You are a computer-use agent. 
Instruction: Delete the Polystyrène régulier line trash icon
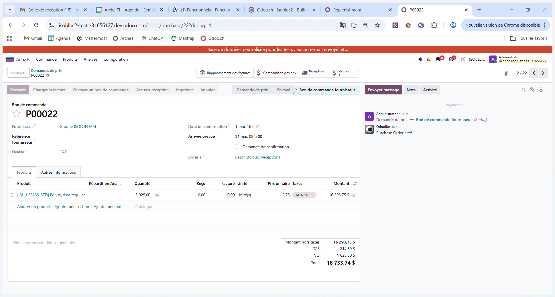point(354,195)
